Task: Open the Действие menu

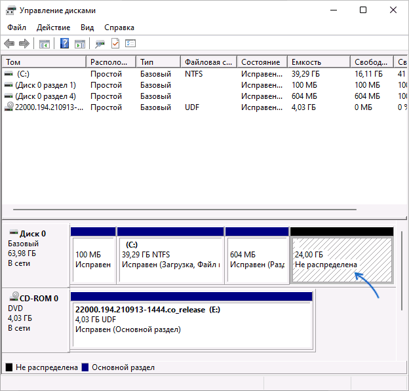Action: 53,28
